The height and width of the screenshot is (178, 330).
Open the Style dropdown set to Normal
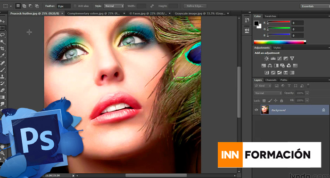click(114, 6)
